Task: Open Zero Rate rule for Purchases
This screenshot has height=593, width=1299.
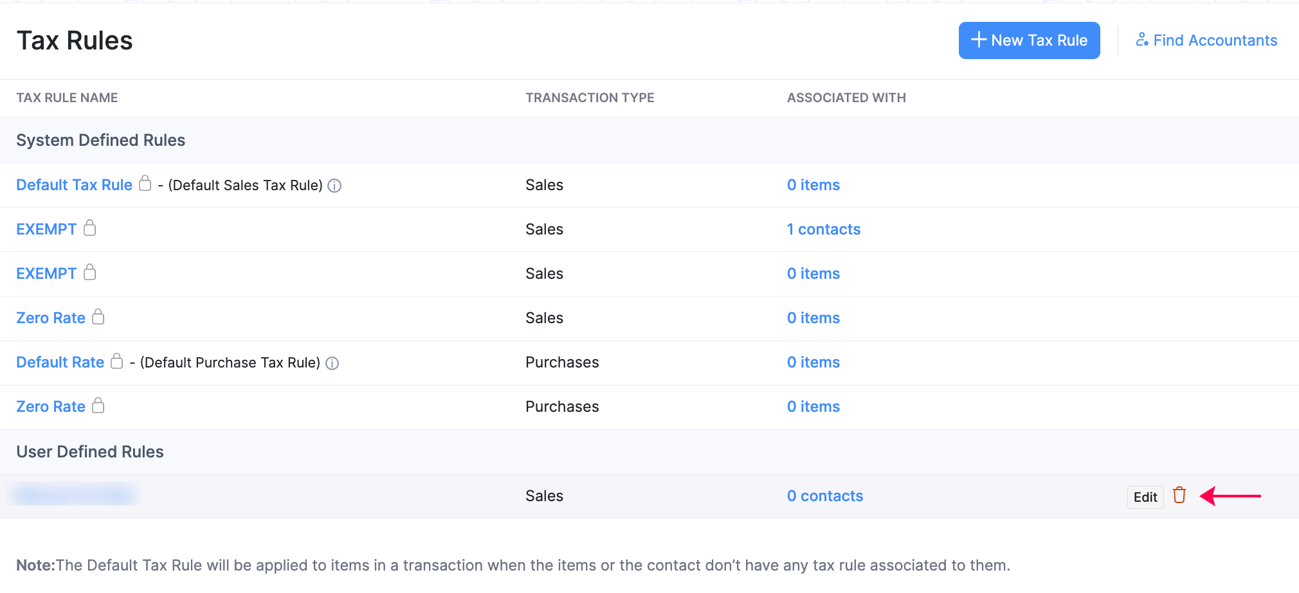Action: coord(51,407)
